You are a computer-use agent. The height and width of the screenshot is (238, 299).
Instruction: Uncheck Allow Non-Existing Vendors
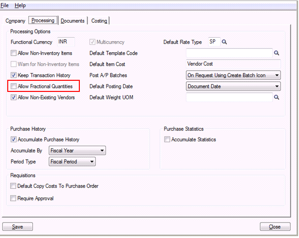click(x=14, y=97)
